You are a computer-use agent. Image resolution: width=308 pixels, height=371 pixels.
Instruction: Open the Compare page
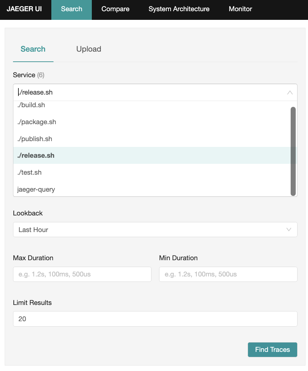point(115,9)
